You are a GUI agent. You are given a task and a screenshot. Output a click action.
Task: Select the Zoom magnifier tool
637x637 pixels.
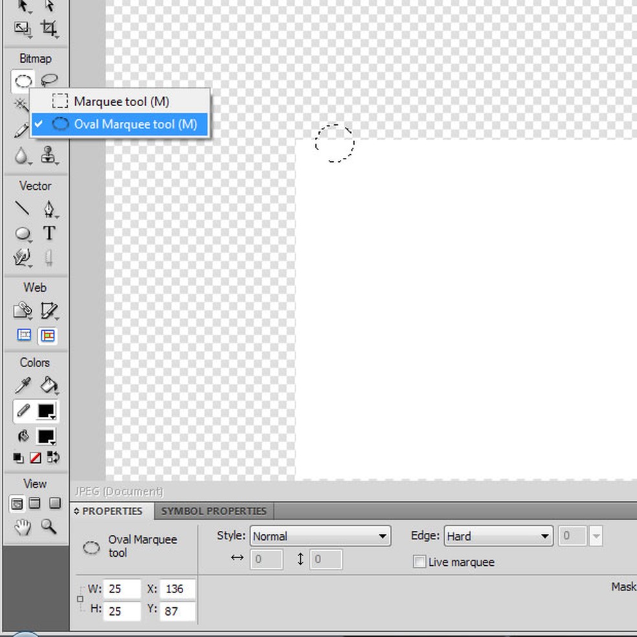[x=49, y=526]
